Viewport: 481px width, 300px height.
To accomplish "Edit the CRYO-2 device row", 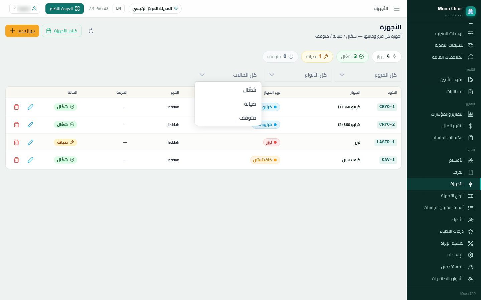I will (x=30, y=125).
